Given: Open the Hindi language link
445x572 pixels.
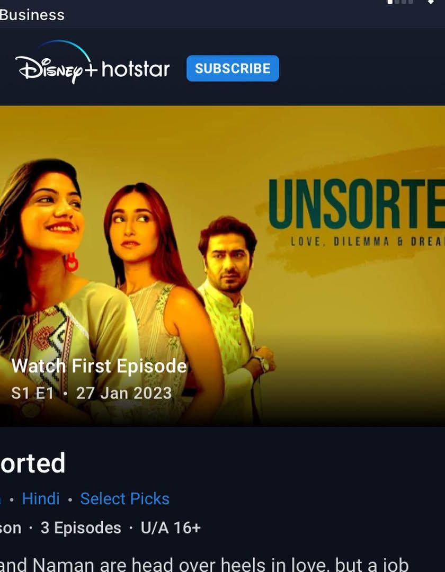Looking at the screenshot, I should tap(40, 499).
